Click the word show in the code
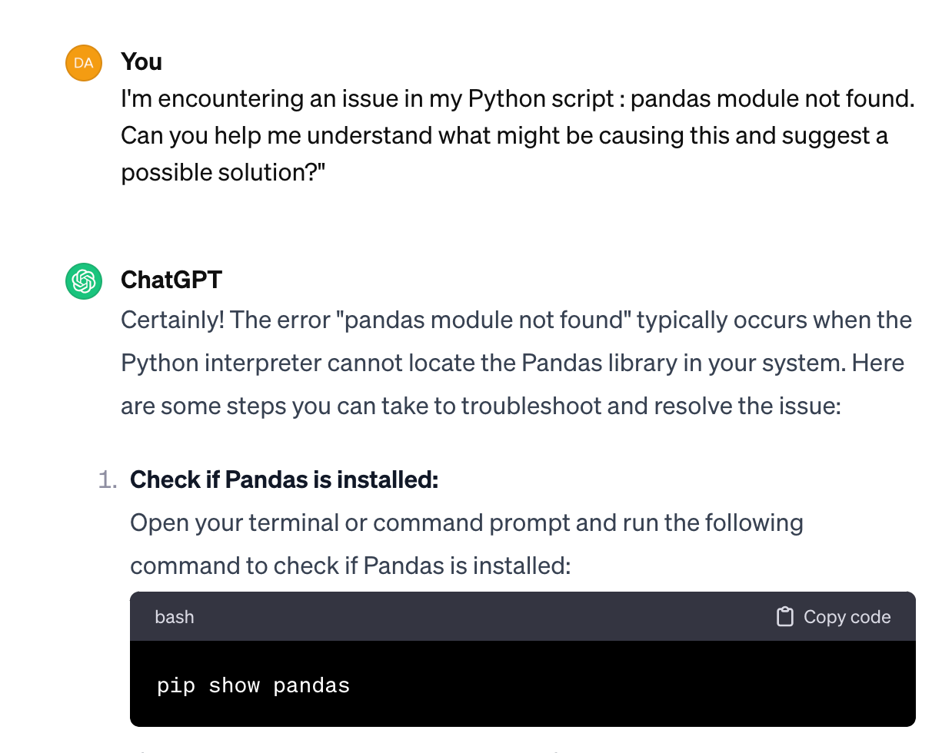Viewport: 952px width, 753px height. (x=235, y=685)
